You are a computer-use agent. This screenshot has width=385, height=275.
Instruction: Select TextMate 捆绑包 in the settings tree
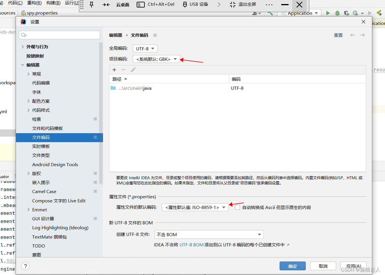[49, 237]
